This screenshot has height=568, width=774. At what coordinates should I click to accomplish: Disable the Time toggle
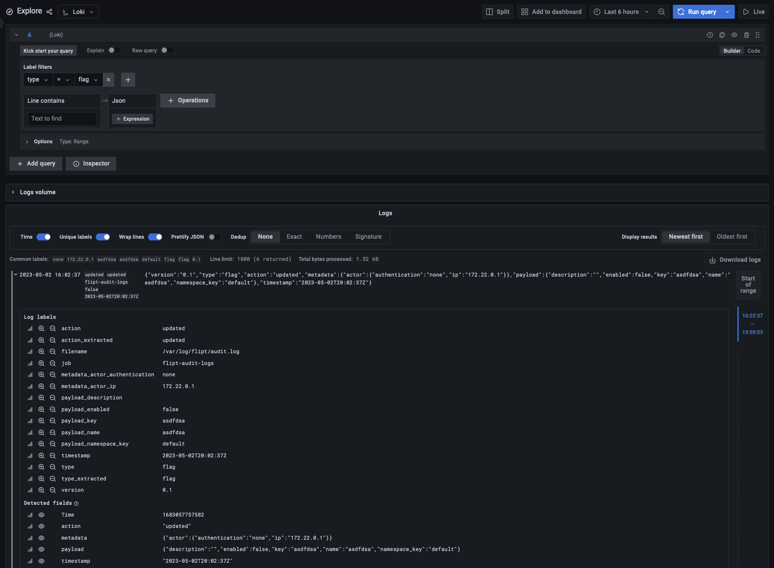(x=44, y=237)
